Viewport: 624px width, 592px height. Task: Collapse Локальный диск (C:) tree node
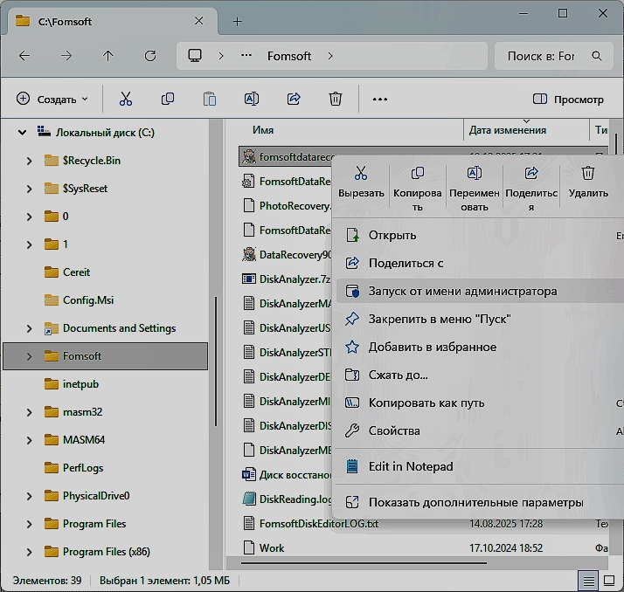[x=23, y=133]
